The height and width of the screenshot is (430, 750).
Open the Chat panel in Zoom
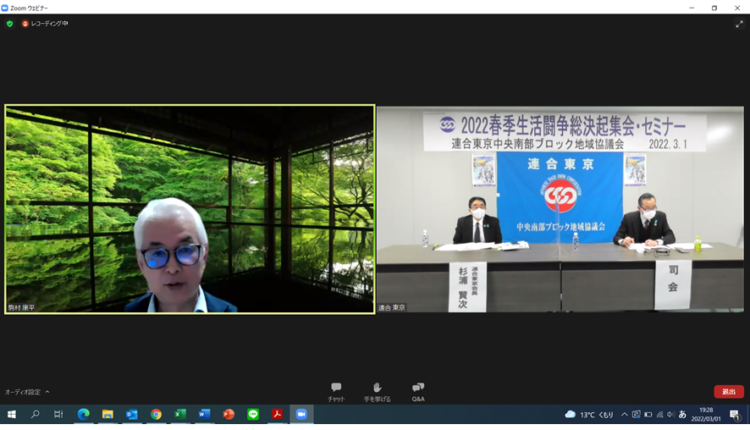point(336,392)
